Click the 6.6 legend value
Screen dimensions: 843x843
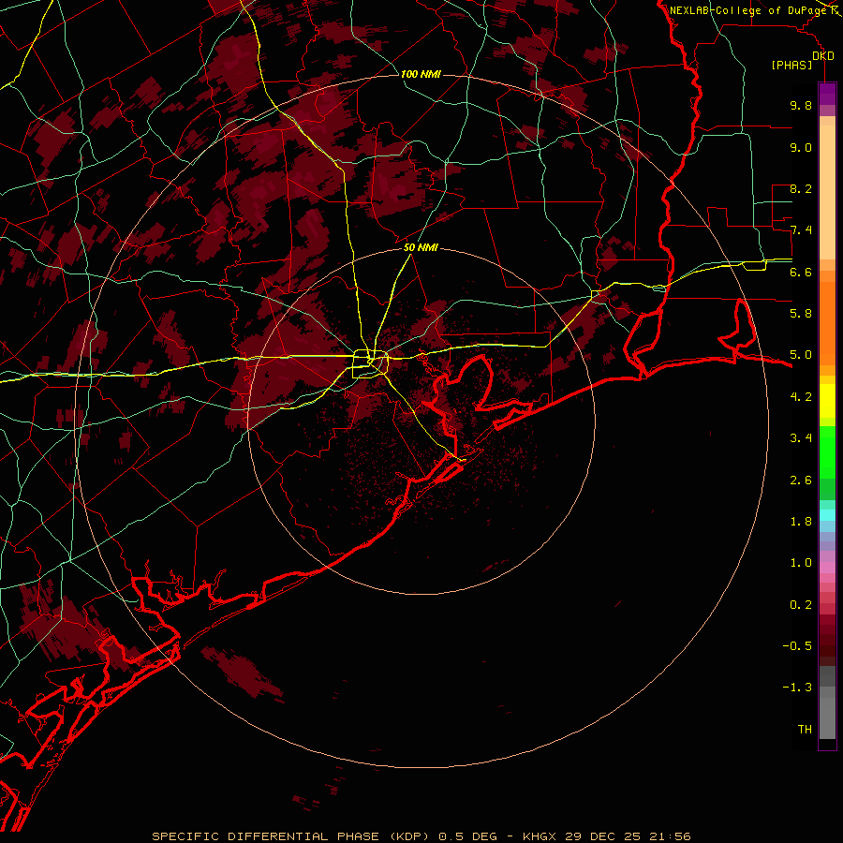coord(801,272)
